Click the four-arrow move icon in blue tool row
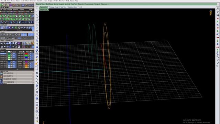The image size is (220, 124). point(14,22)
